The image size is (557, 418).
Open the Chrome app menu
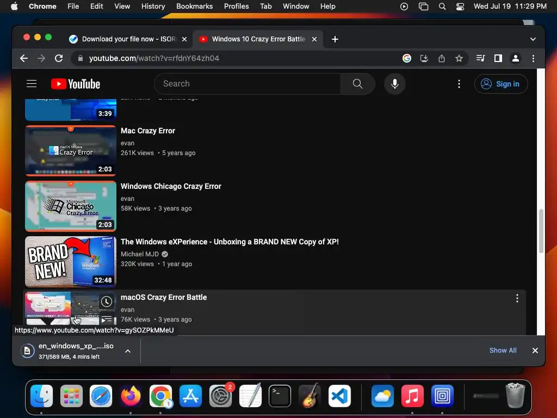pyautogui.click(x=42, y=7)
